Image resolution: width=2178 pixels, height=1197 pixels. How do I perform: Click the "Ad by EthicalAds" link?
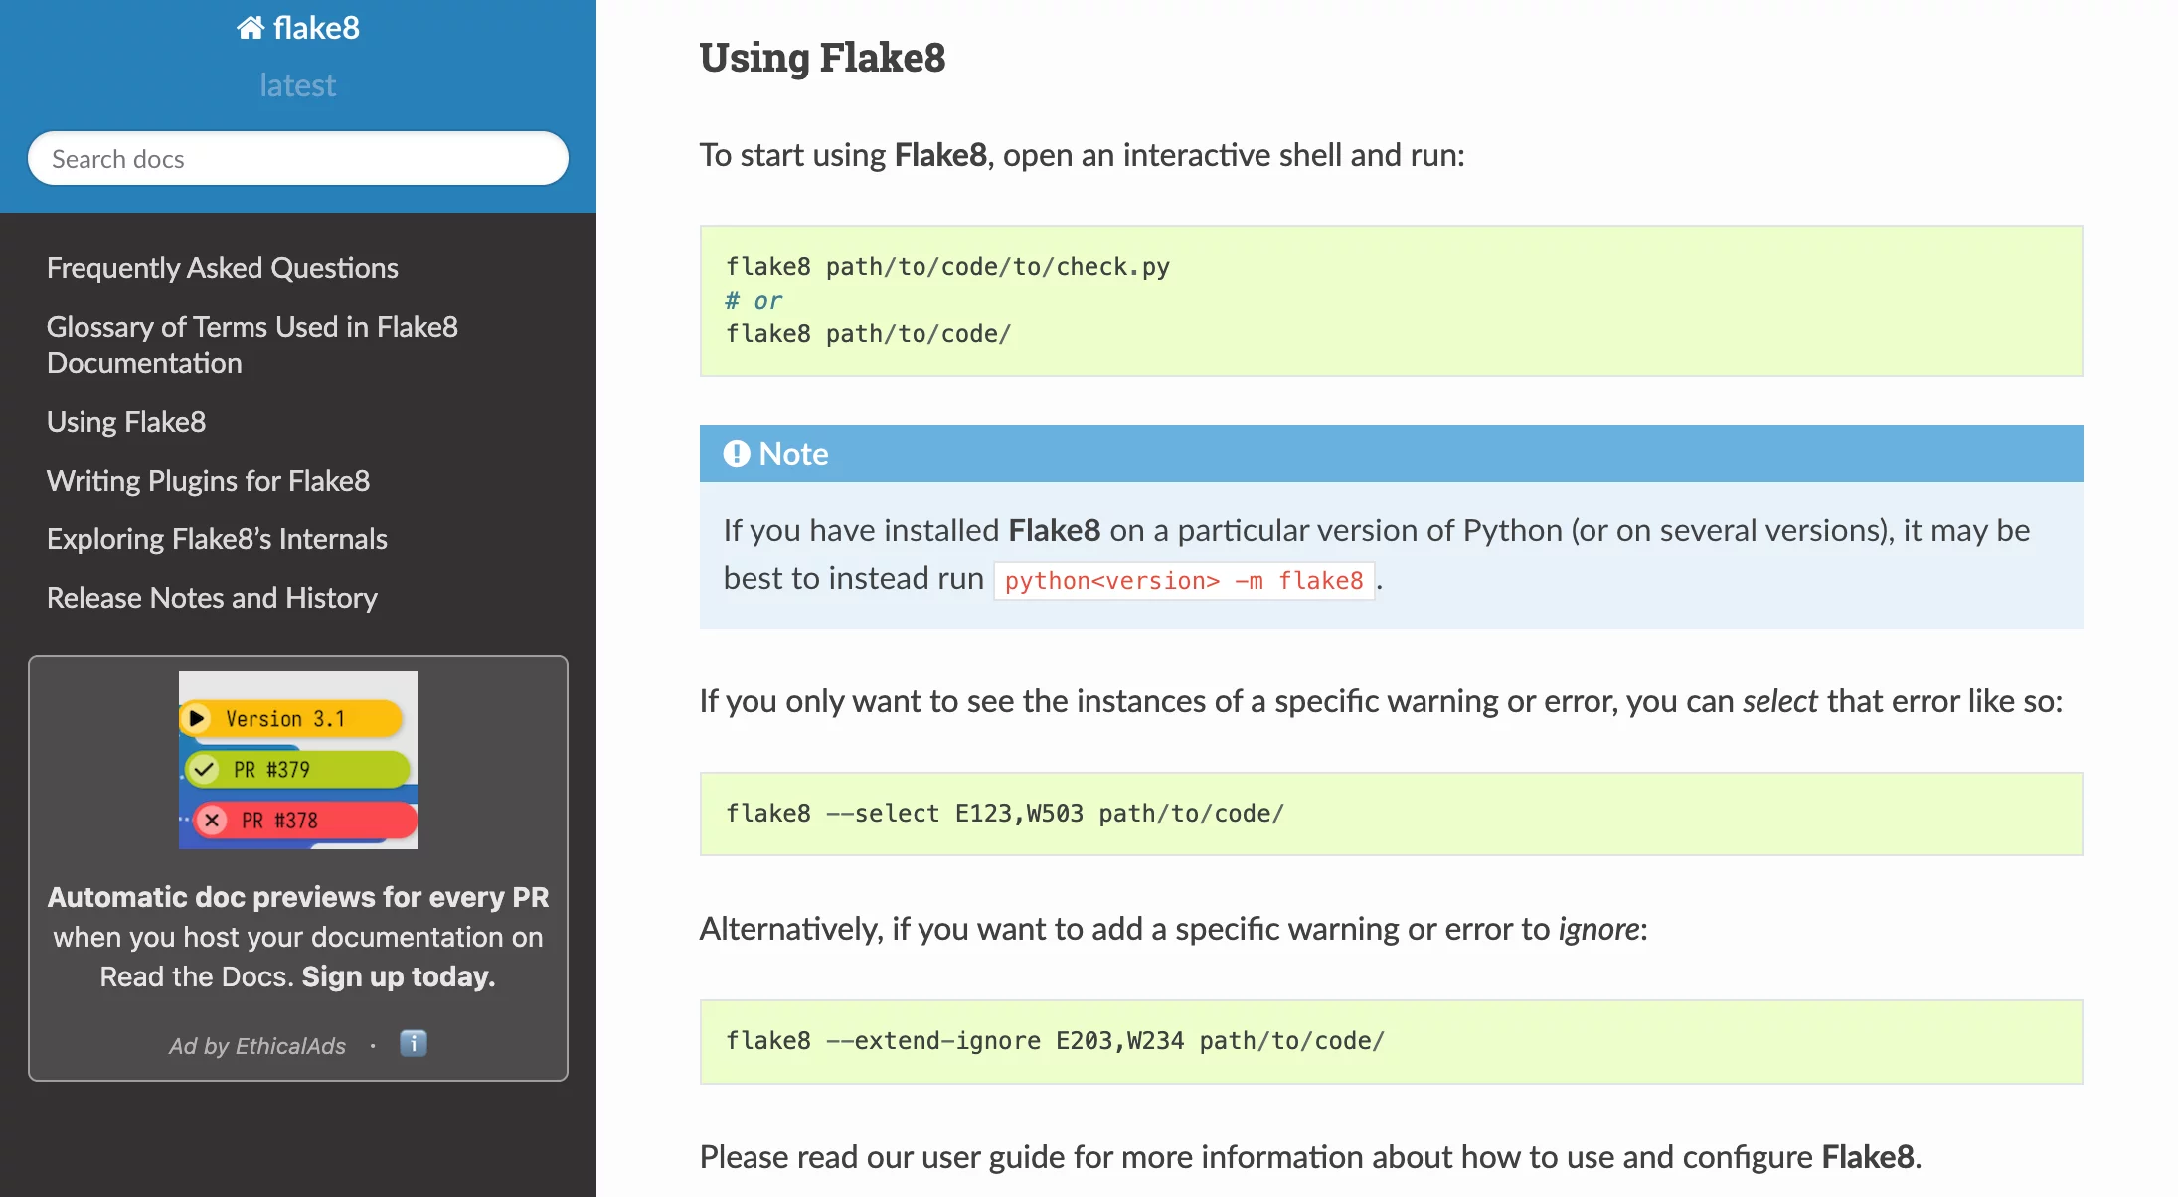pyautogui.click(x=256, y=1046)
